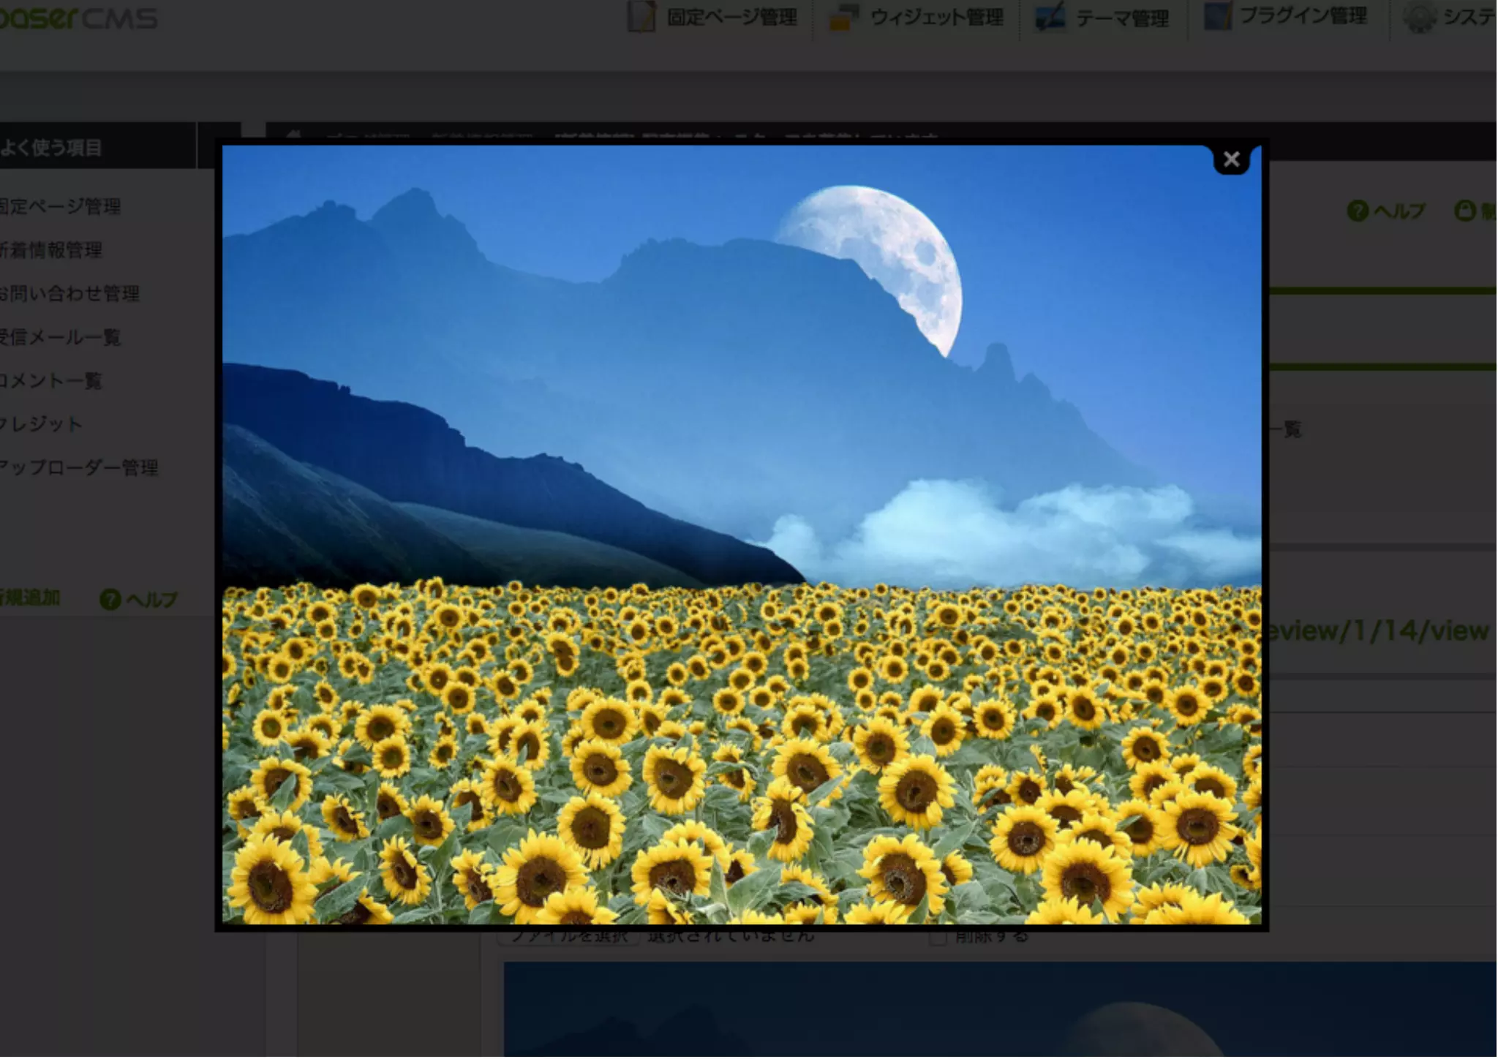This screenshot has height=1059, width=1498.
Task: Select コメント一覧 in sidebar
Action: click(x=51, y=380)
